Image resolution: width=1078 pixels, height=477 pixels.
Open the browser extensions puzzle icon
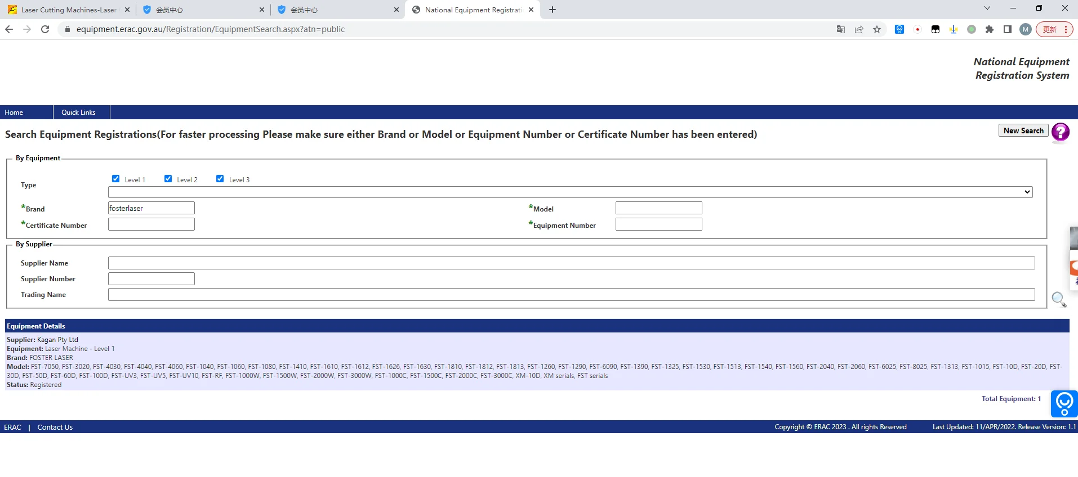[990, 30]
